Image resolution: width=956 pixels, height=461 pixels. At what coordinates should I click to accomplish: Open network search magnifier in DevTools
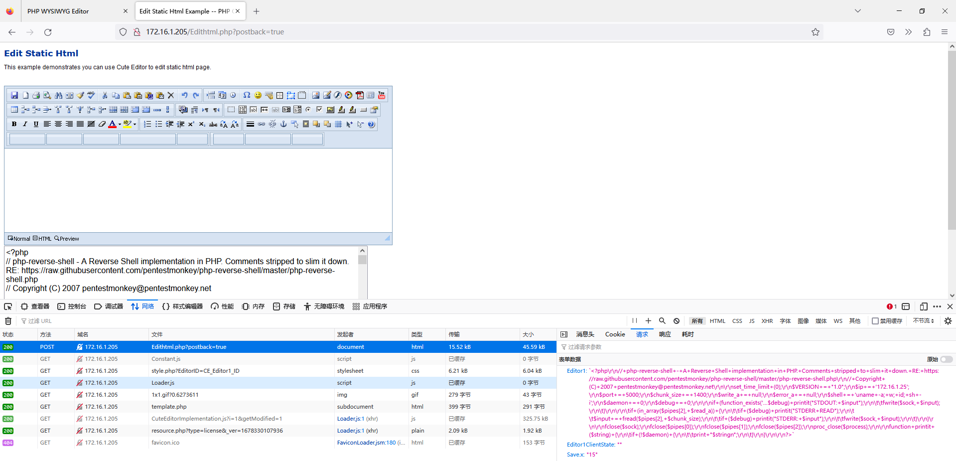(x=662, y=321)
